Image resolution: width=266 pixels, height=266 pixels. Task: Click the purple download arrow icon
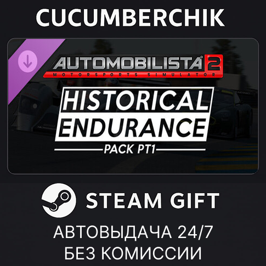tap(28, 61)
